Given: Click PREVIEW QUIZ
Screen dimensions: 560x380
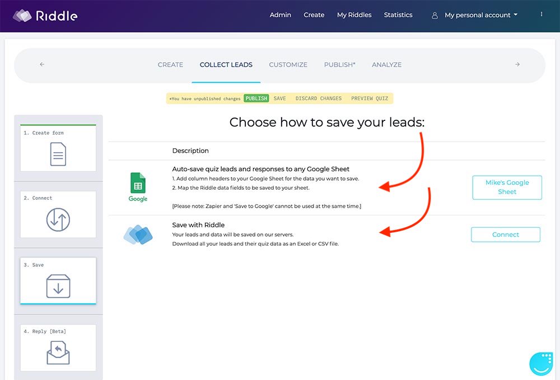Looking at the screenshot, I should (370, 98).
